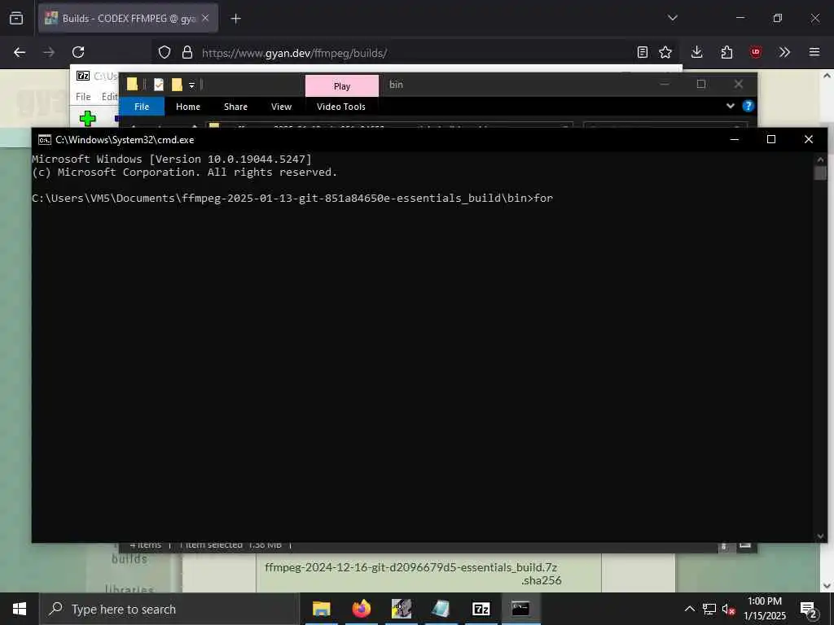Open a new Firefox tab
This screenshot has height=625, width=834.
point(235,19)
